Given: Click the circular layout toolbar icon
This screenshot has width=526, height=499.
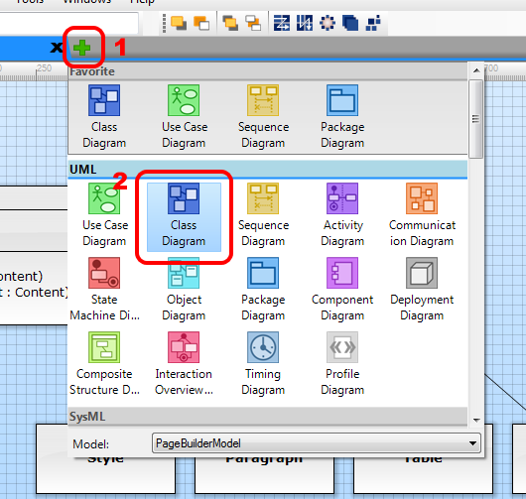Looking at the screenshot, I should tap(328, 23).
